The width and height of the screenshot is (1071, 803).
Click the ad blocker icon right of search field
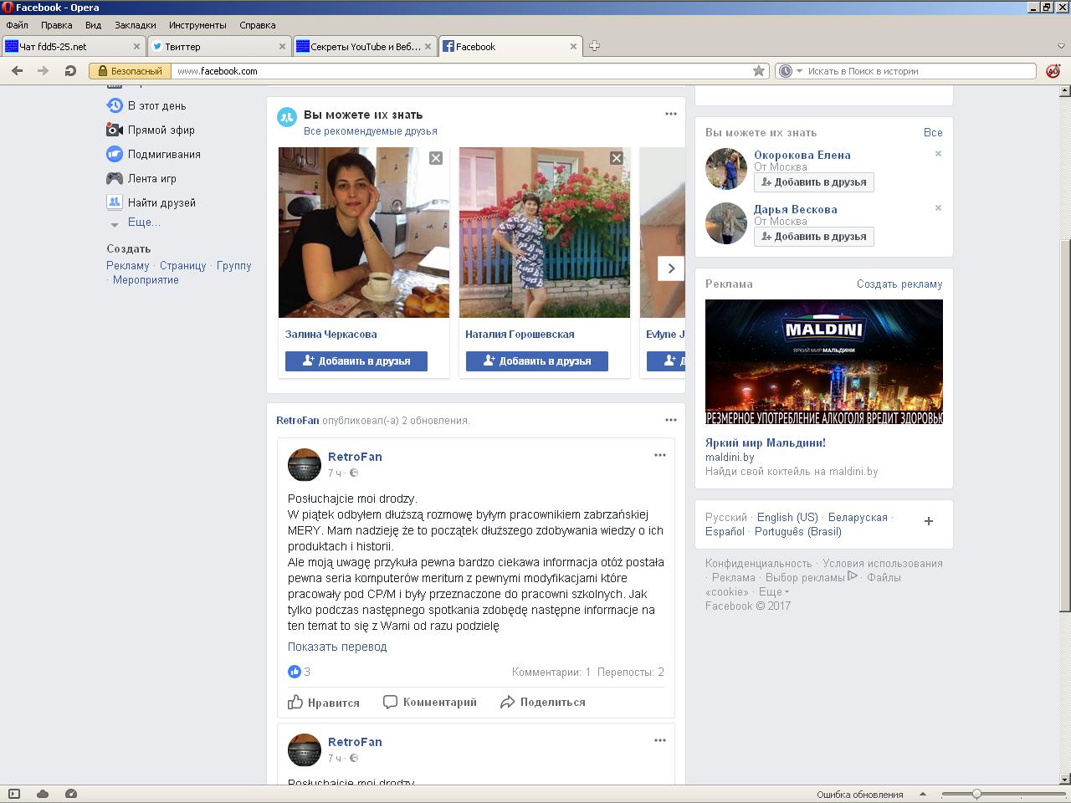(1053, 71)
